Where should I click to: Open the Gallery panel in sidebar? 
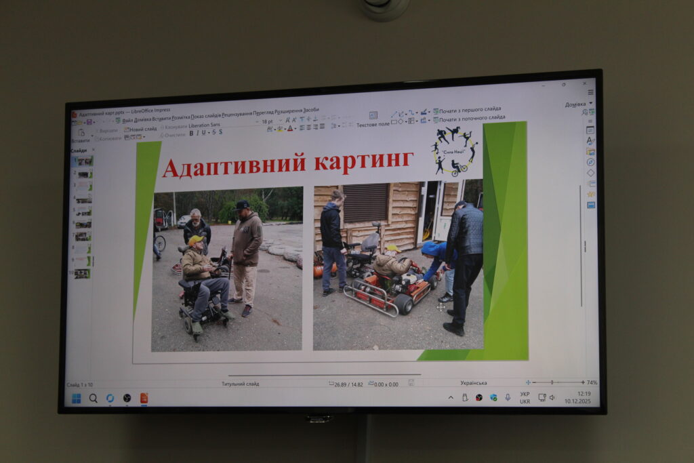tap(590, 151)
